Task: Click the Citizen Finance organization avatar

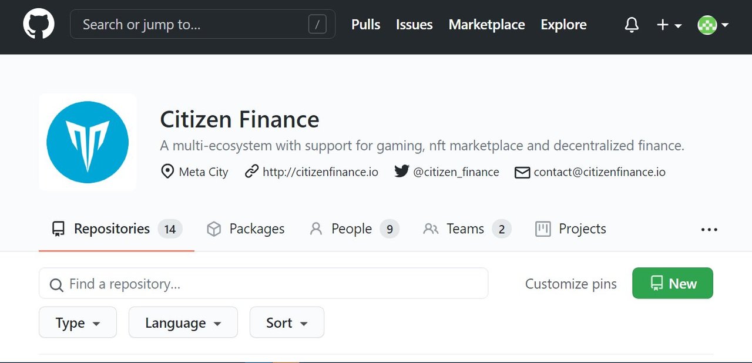Action: click(x=88, y=142)
